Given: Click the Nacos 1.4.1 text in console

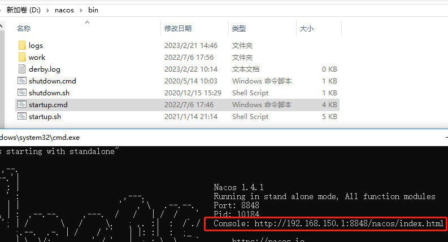Looking at the screenshot, I should [238, 187].
